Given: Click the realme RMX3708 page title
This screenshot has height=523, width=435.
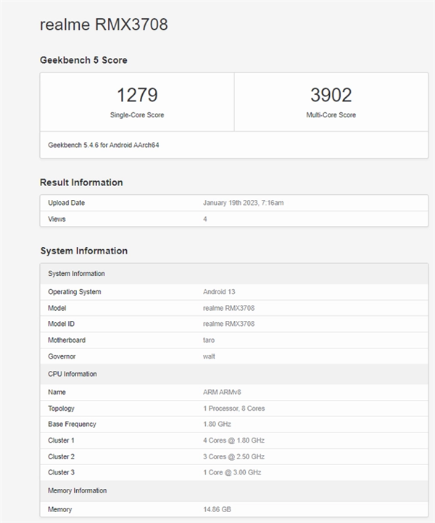Looking at the screenshot, I should coord(104,25).
